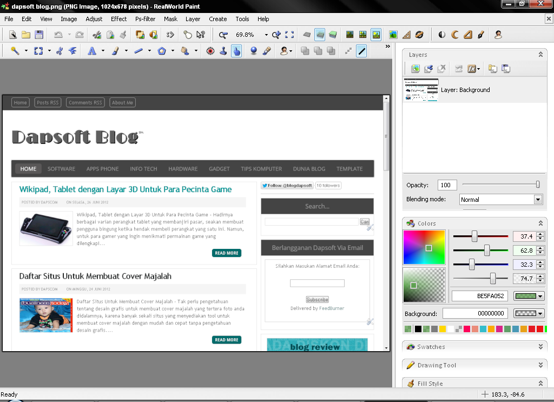Collapse the Layers panel
Image resolution: width=554 pixels, height=402 pixels.
click(540, 55)
